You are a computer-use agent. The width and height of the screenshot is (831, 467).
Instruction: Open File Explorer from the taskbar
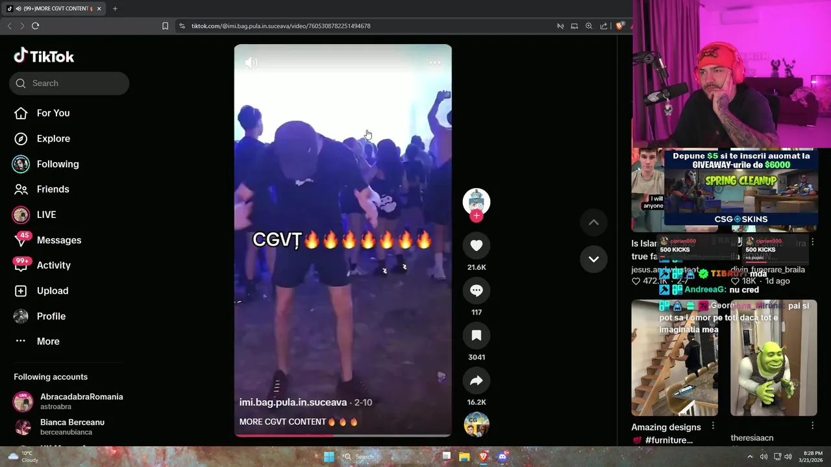click(x=464, y=457)
